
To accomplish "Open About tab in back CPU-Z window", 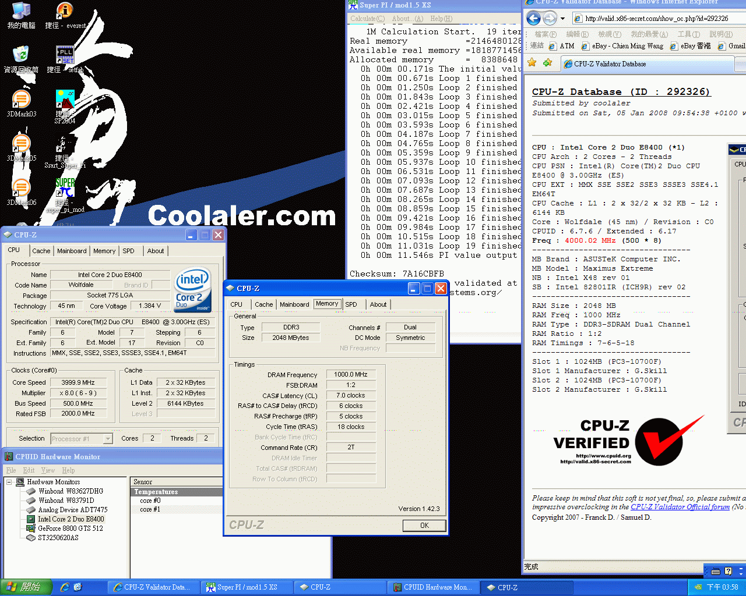I will 155,251.
